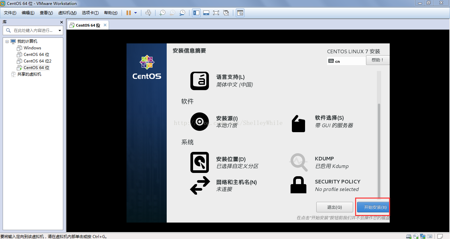Open the SECURITY POLICY padlock icon
This screenshot has width=450, height=239.
pos(298,185)
